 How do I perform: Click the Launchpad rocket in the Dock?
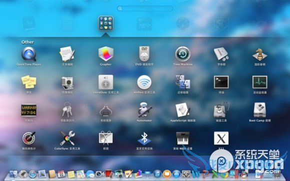(23, 174)
